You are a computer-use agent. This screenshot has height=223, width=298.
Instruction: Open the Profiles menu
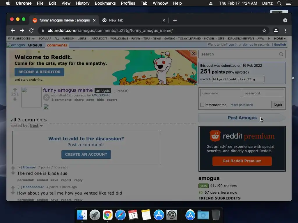pyautogui.click(x=128, y=3)
